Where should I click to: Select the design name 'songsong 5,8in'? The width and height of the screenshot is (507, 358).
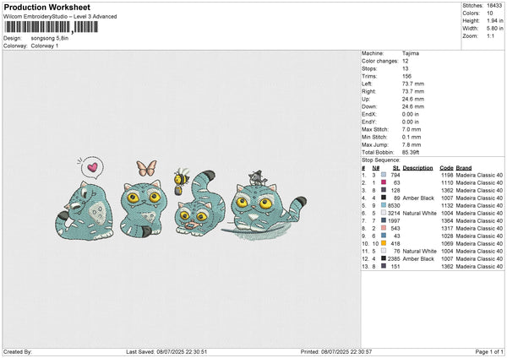(50, 38)
